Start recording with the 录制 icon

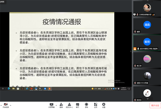[x=86, y=104]
